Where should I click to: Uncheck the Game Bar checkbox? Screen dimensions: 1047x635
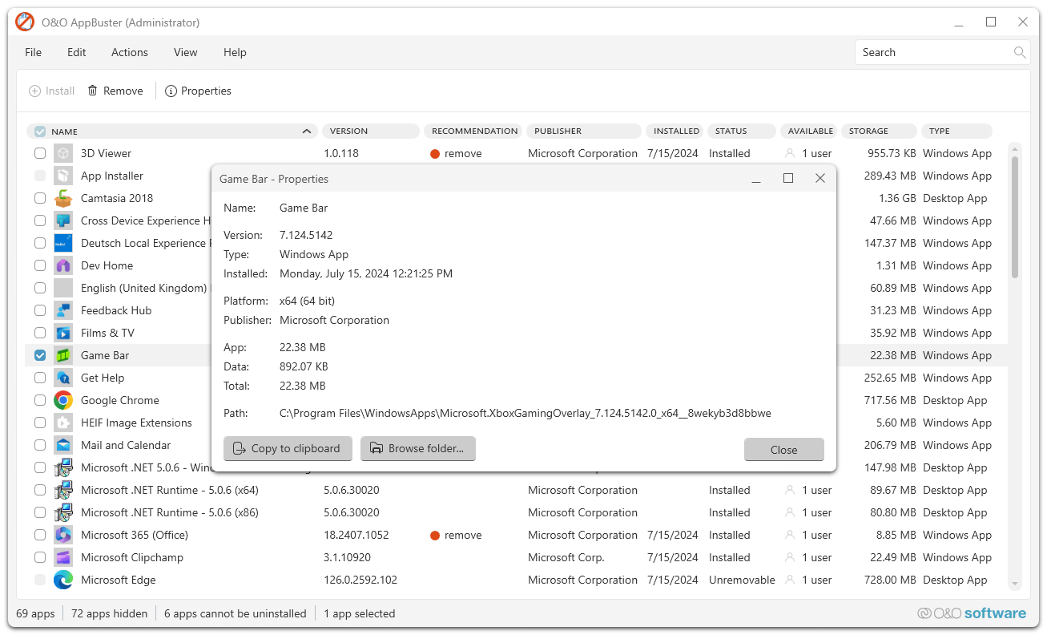[x=40, y=355]
